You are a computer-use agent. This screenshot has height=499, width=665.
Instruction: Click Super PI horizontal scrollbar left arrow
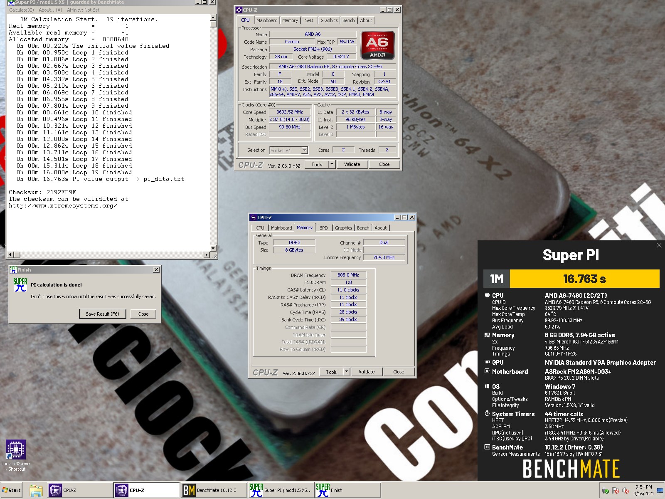[11, 254]
